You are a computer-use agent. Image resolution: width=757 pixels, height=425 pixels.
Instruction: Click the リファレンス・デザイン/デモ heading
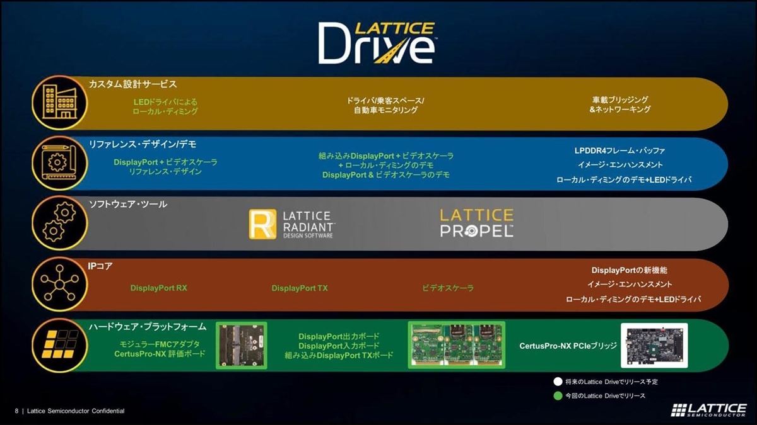point(142,144)
